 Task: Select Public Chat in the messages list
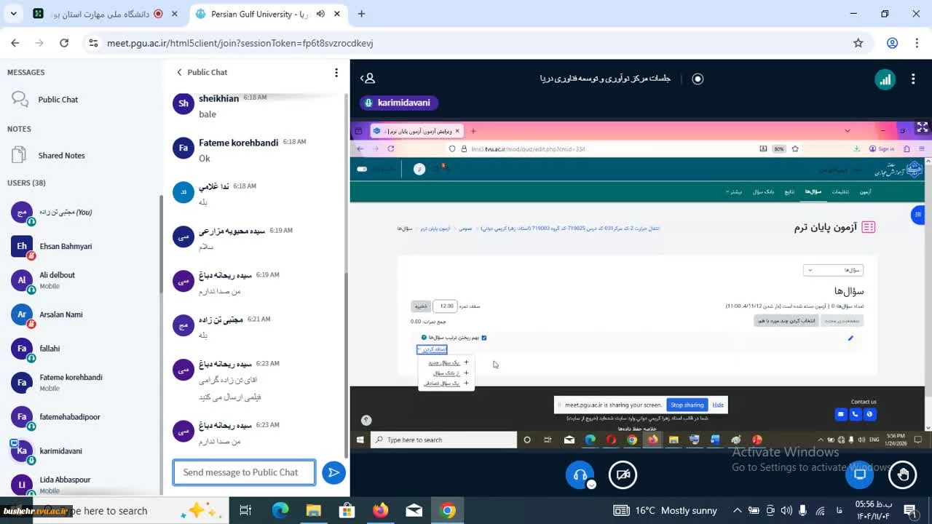(58, 100)
